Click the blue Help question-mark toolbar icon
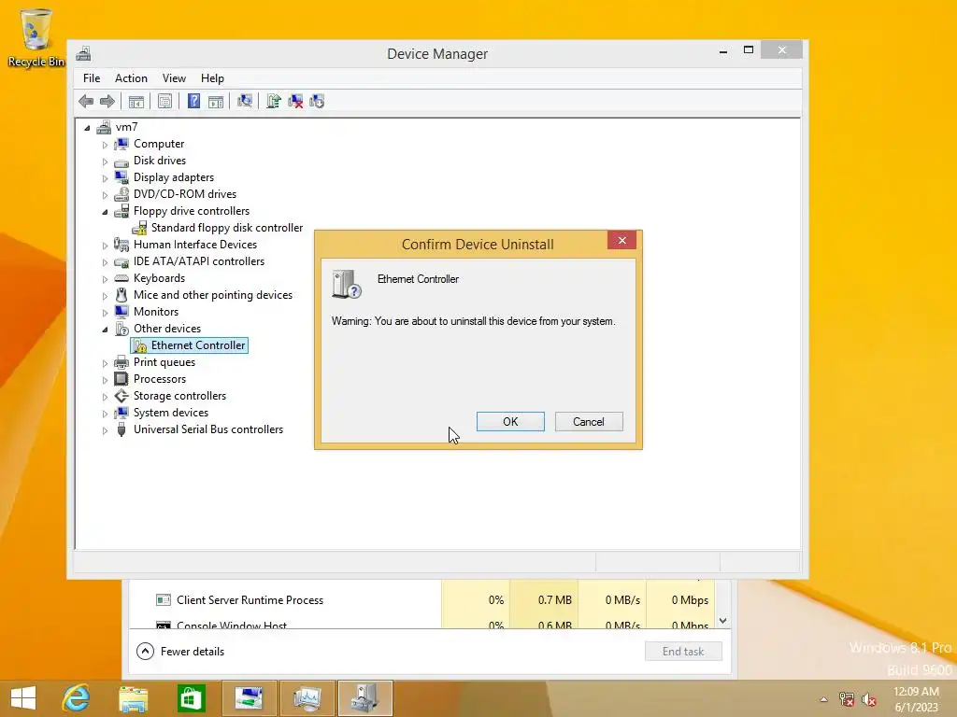957x717 pixels. 193,101
